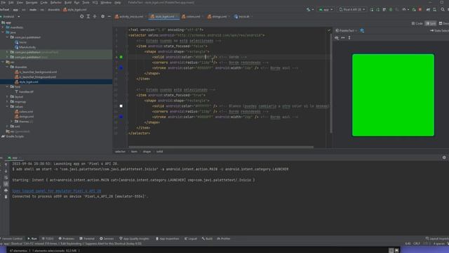Collapse the values folder
The width and height of the screenshot is (449, 253).
7,106
